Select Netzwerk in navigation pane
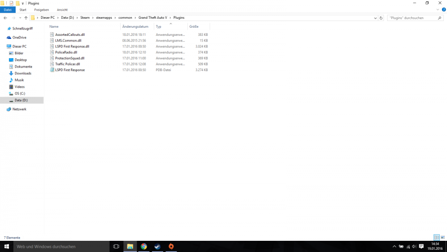The height and width of the screenshot is (252, 447). 19,109
